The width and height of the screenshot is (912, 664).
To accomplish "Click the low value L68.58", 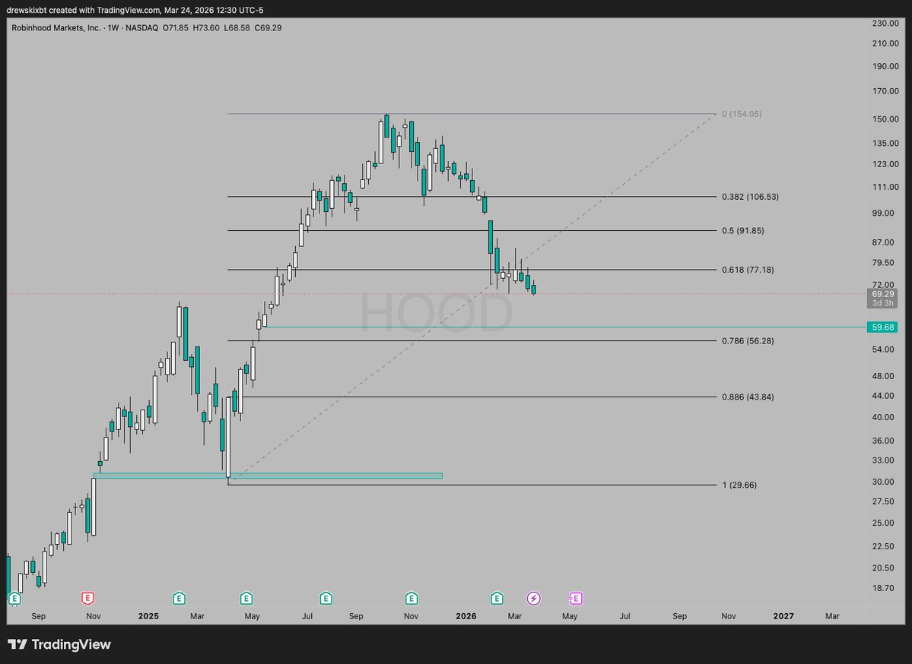I will [237, 27].
